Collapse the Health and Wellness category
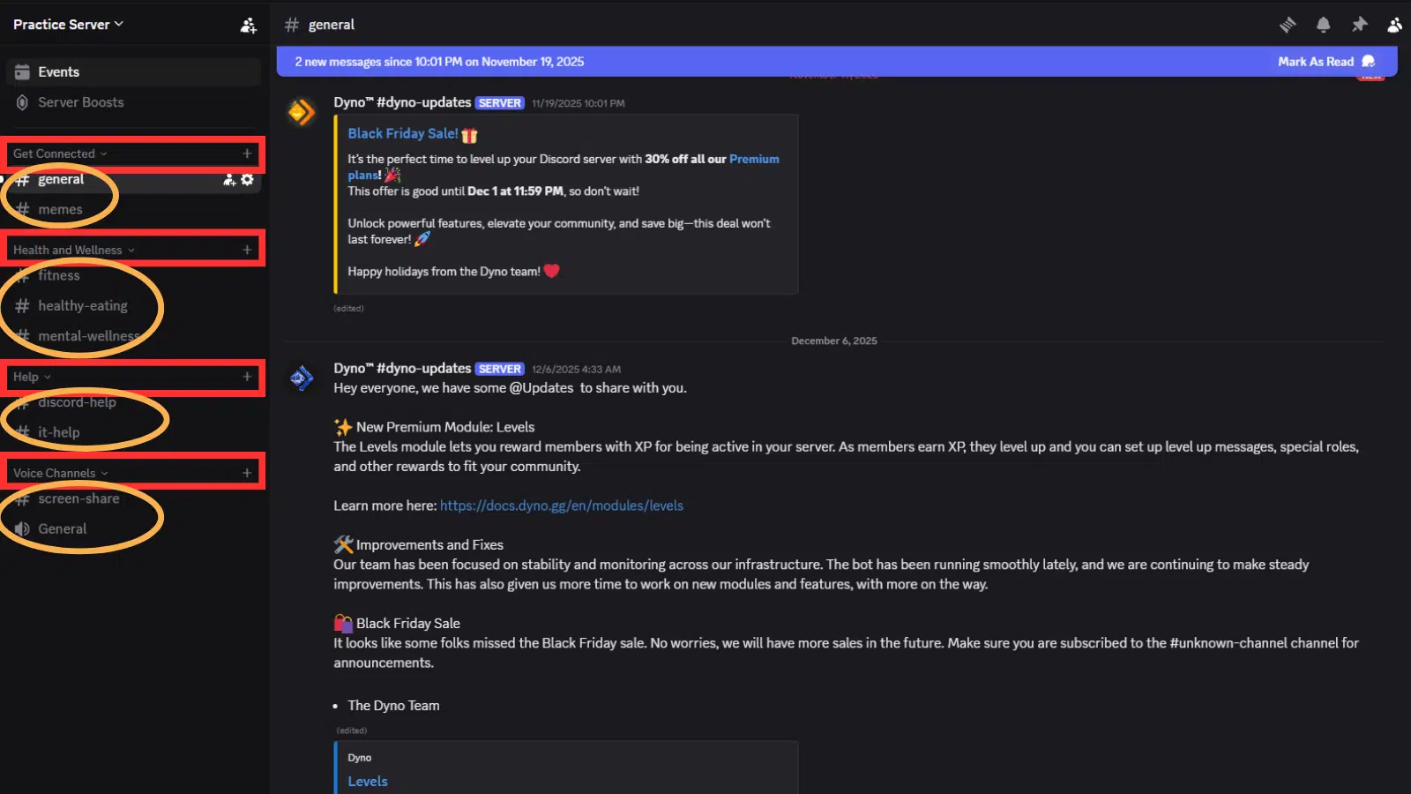 pos(71,250)
